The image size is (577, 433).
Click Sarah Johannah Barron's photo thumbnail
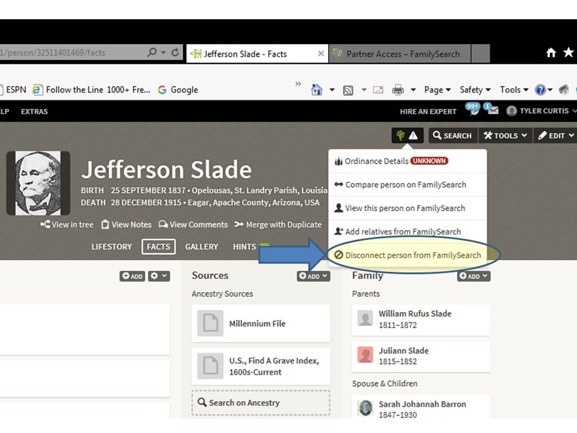tap(365, 408)
